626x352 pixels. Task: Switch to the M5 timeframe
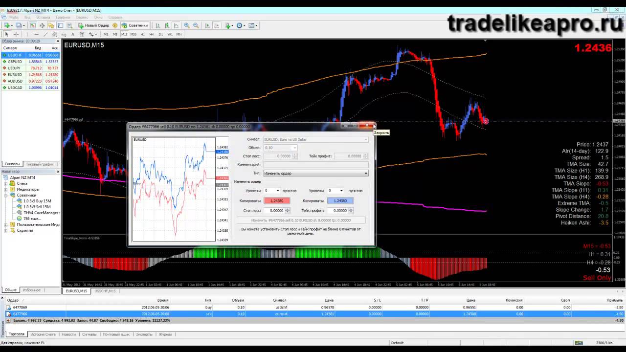pos(115,34)
